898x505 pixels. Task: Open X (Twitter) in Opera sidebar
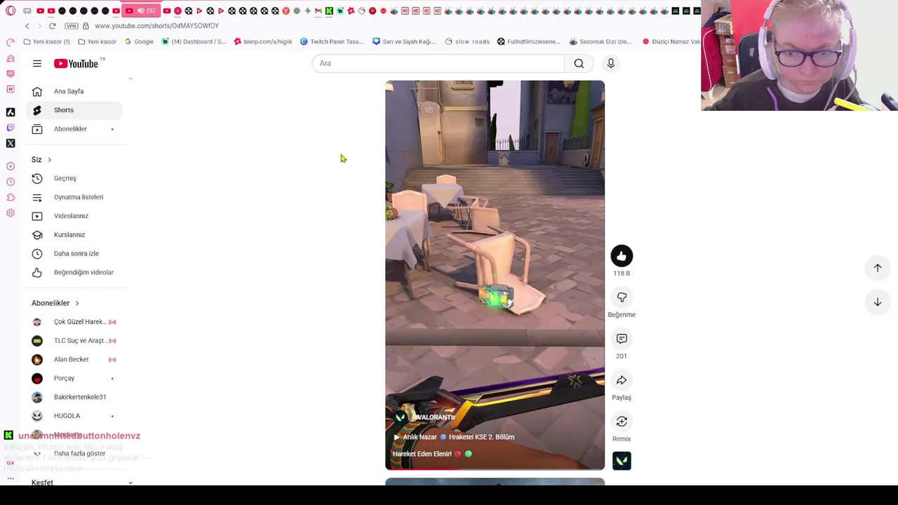click(11, 143)
